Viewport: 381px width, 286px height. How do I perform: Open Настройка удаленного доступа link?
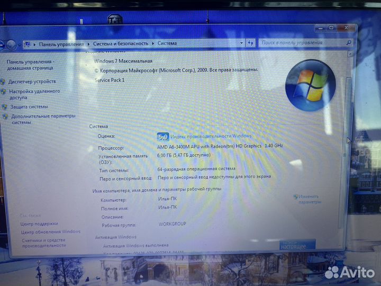[x=34, y=94]
